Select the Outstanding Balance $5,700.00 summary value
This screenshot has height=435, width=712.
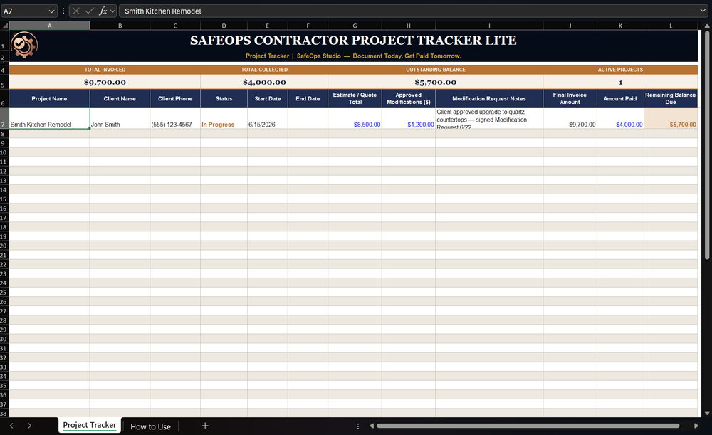click(436, 82)
